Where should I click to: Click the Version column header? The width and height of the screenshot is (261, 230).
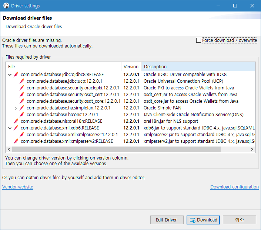[131, 67]
